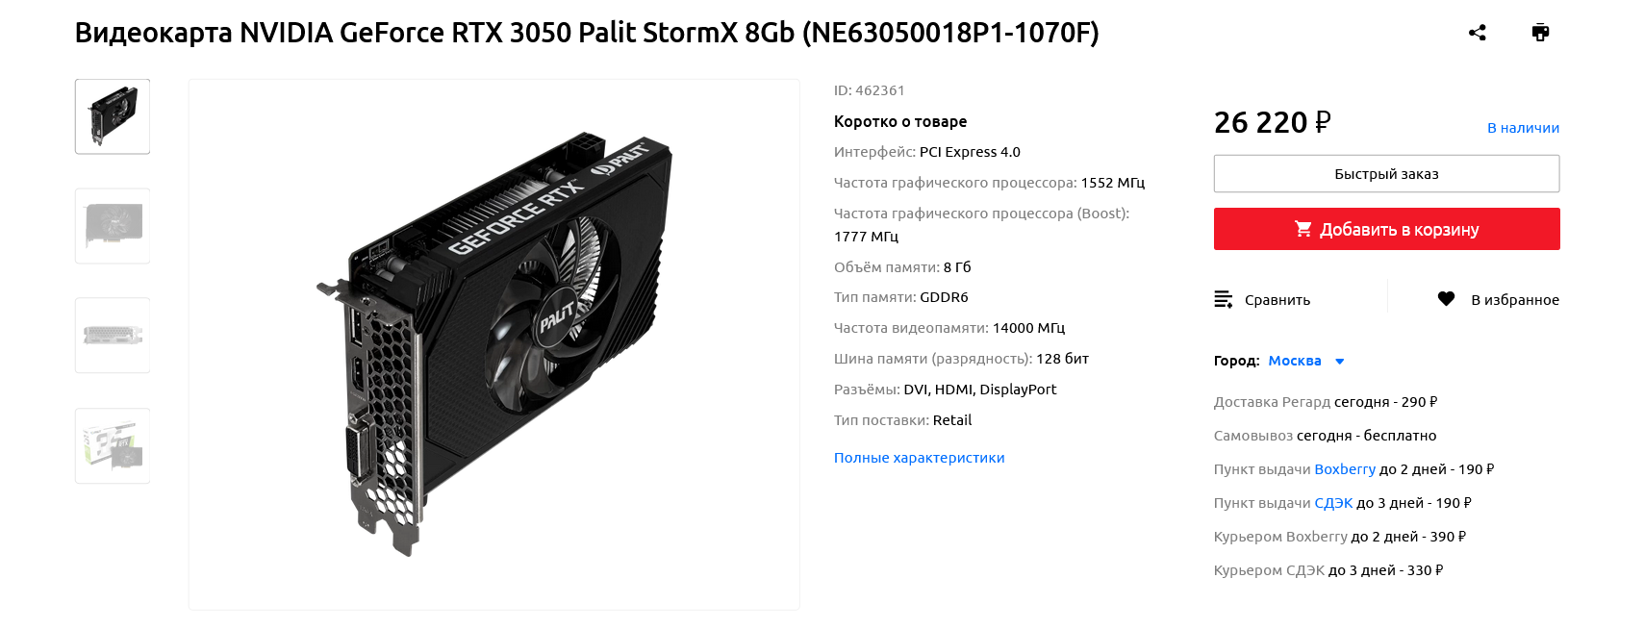Click the compare list icon
Viewport: 1644px width, 629px height.
[1224, 299]
